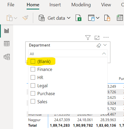Select the Nagpur row label
The width and height of the screenshot is (124, 129).
tap(34, 120)
